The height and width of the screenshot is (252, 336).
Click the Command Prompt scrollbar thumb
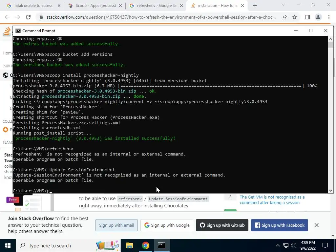point(330,45)
